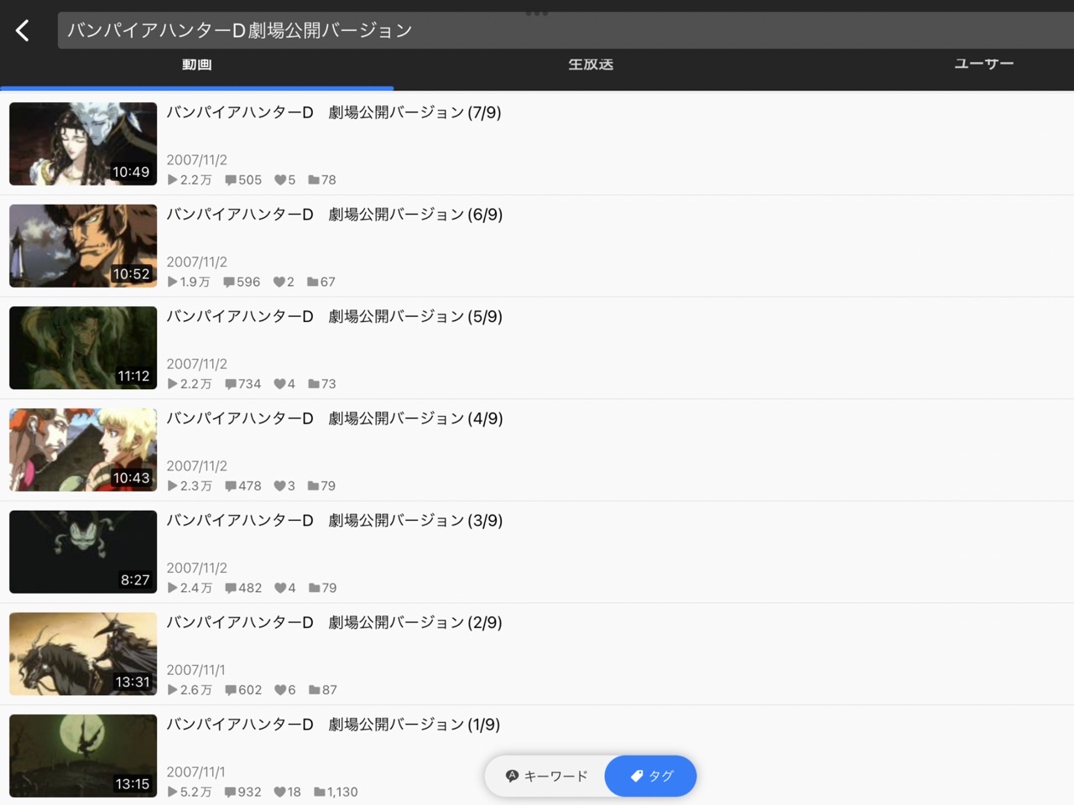Viewport: 1074px width, 805px height.
Task: Click title バンパイアハンターD 劇場公開バージョン (5/9)
Action: click(x=334, y=317)
